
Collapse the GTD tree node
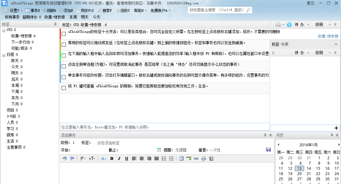(4, 31)
